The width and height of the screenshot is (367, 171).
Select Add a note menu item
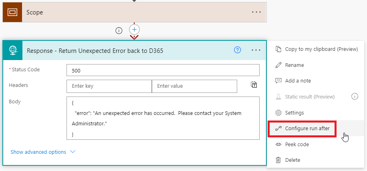[x=298, y=80]
